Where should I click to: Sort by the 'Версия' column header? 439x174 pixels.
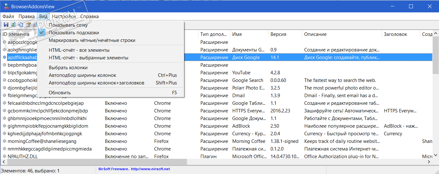tap(278, 34)
